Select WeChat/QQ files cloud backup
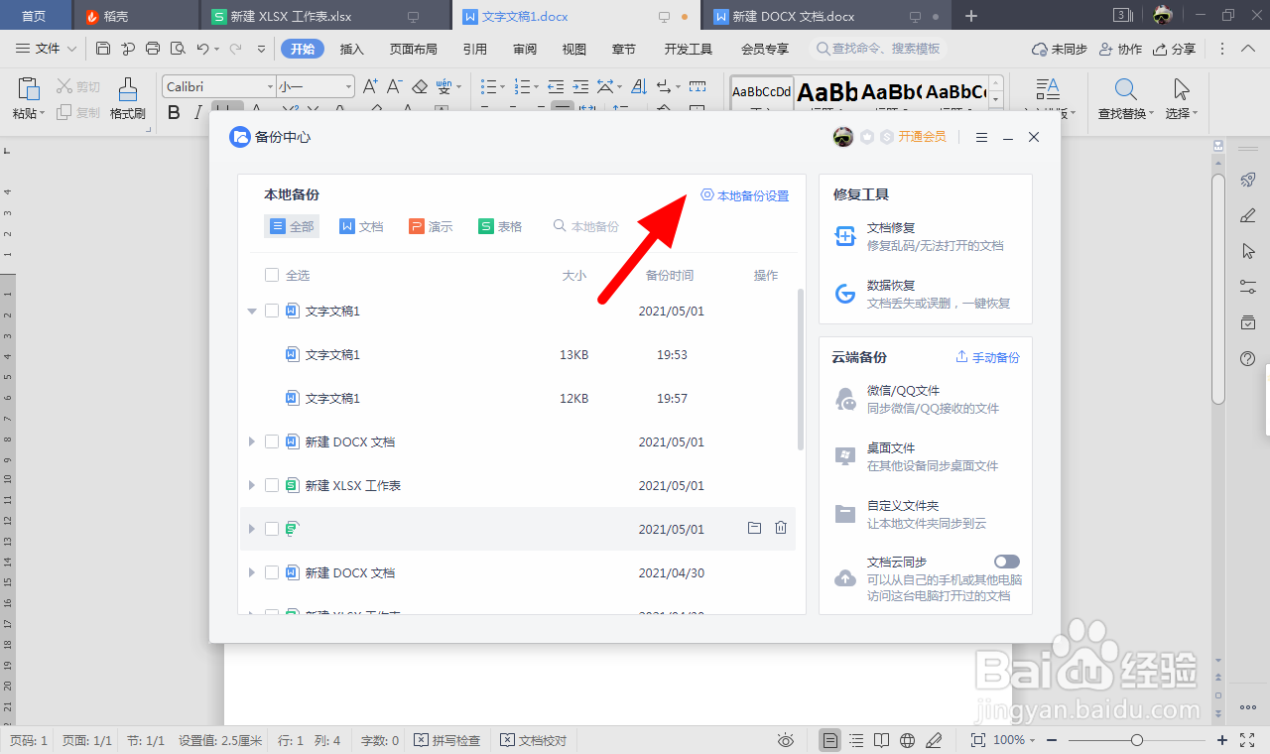 pos(917,399)
